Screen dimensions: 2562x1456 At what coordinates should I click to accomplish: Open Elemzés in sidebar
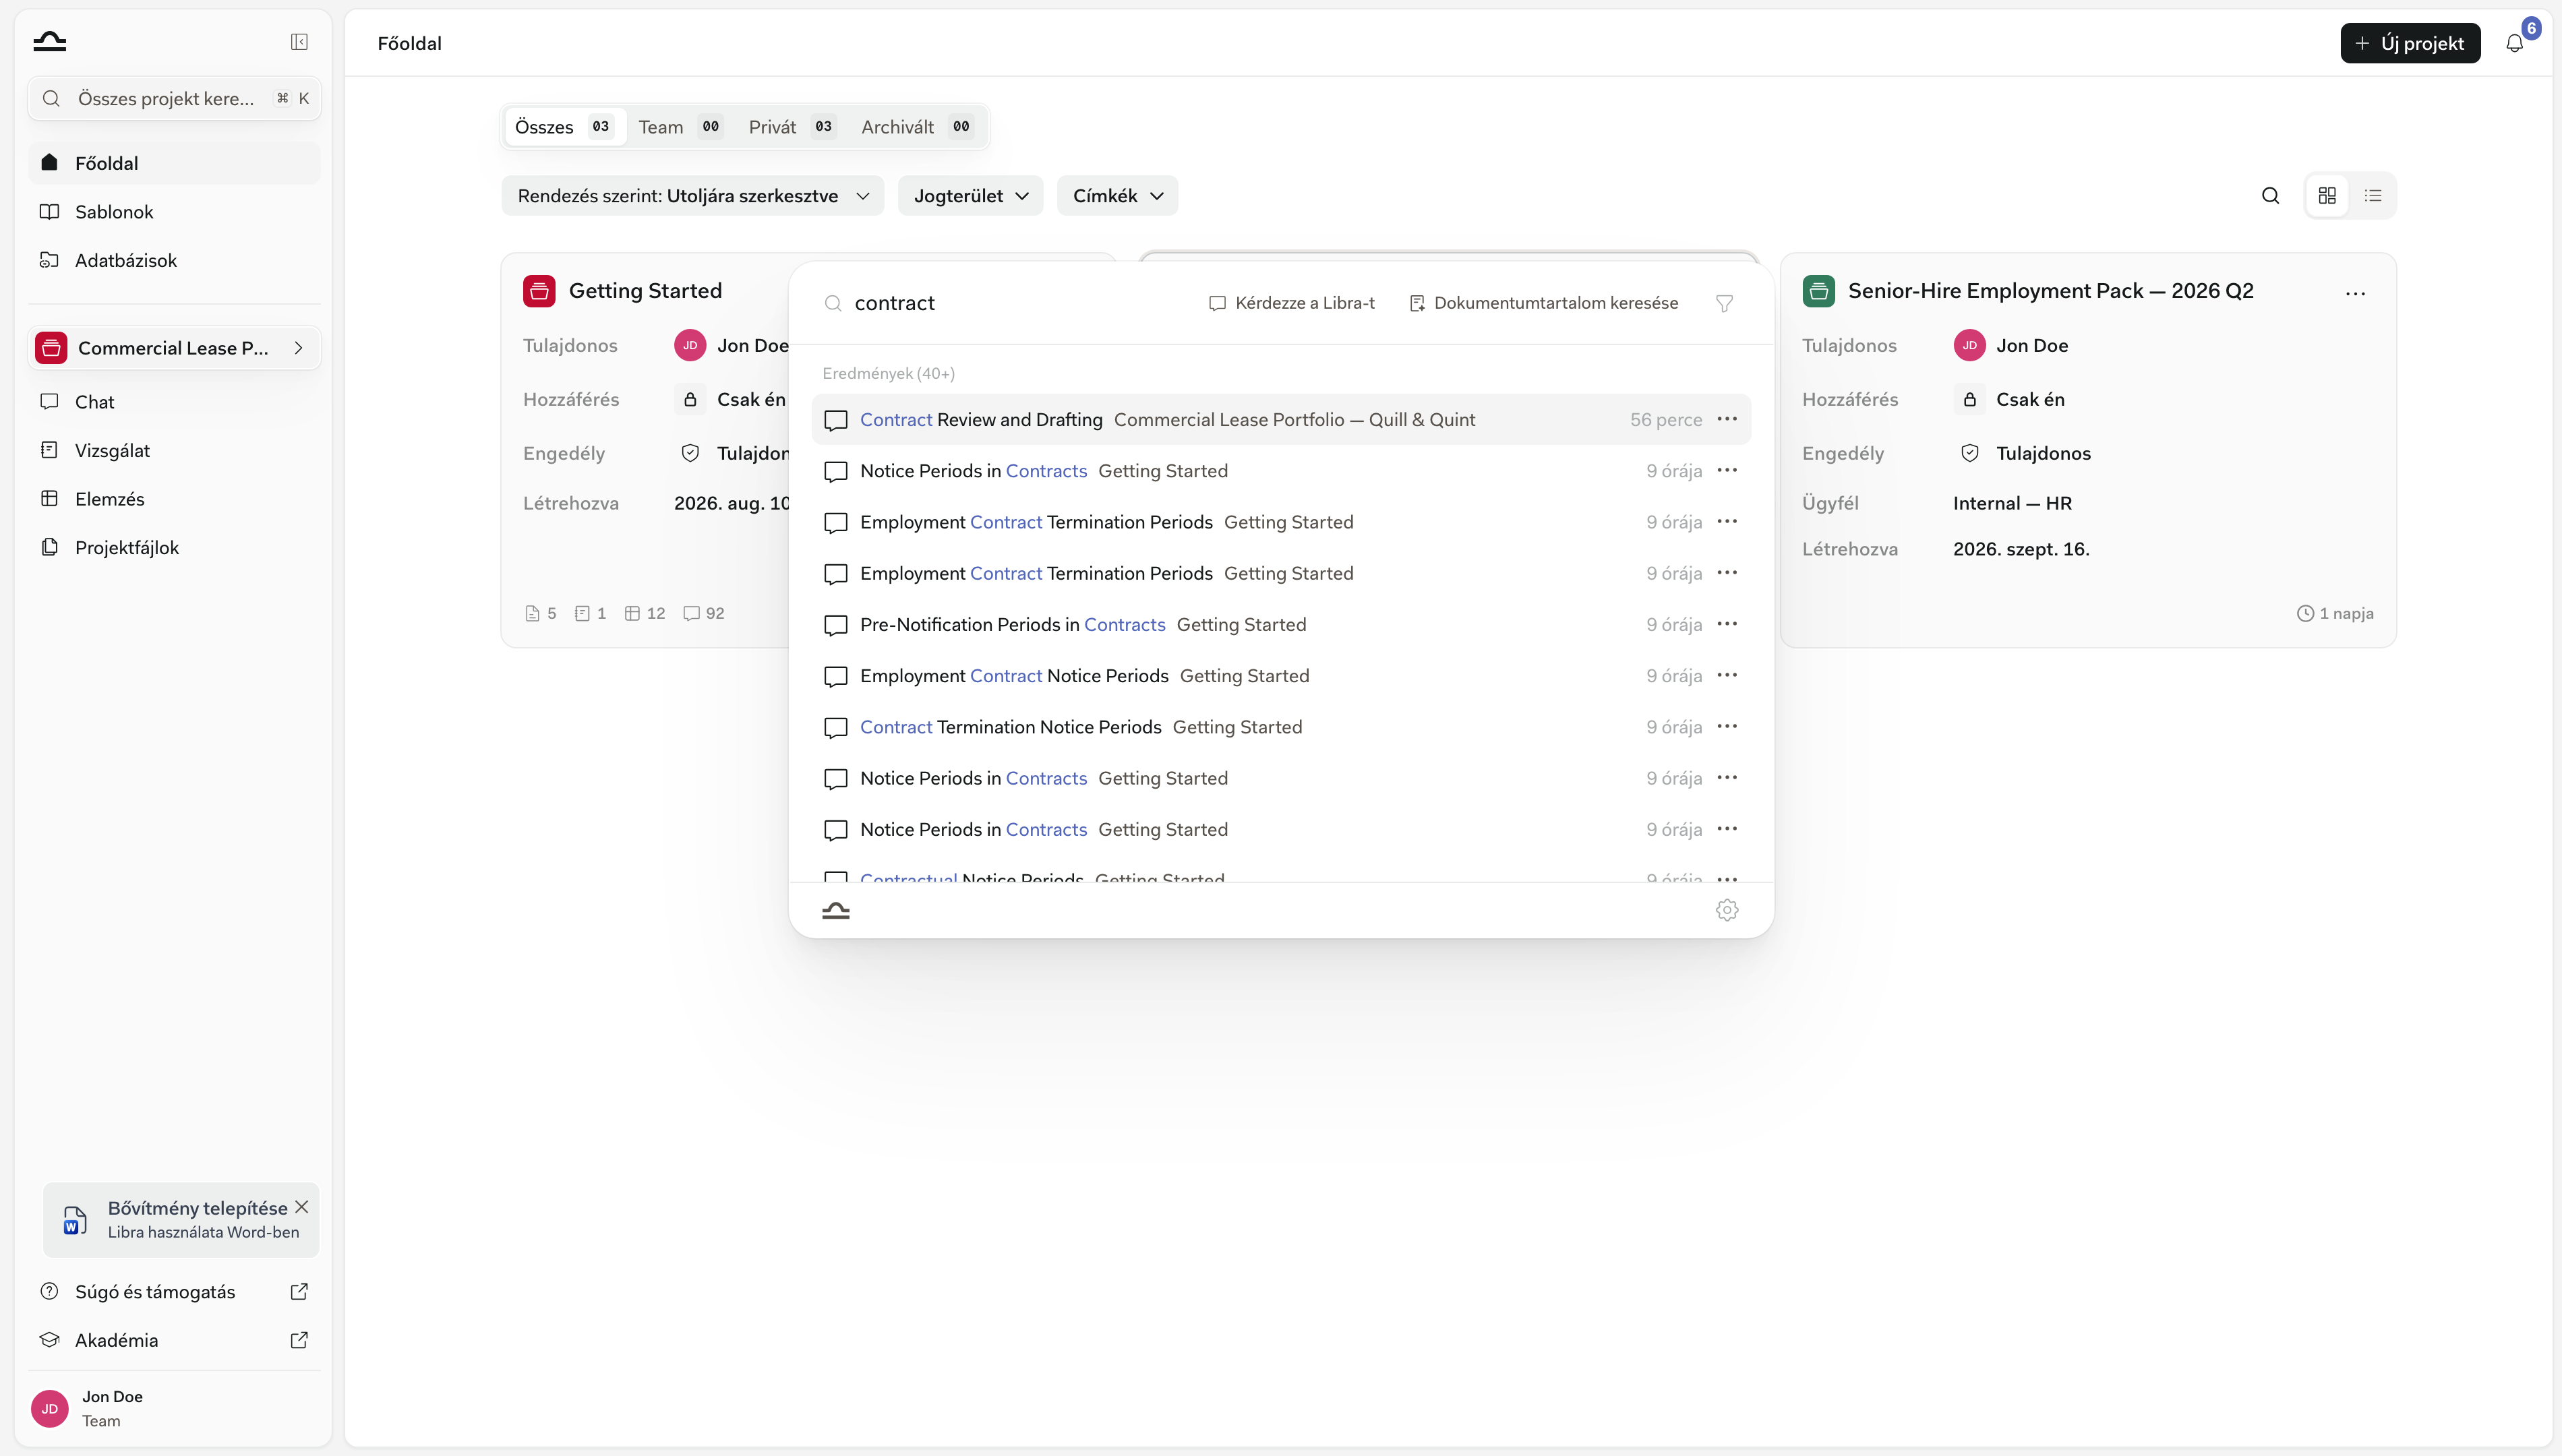tap(174, 499)
